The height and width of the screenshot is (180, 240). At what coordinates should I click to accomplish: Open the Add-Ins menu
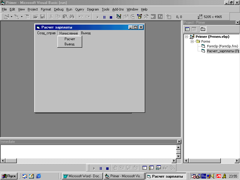pos(118,10)
